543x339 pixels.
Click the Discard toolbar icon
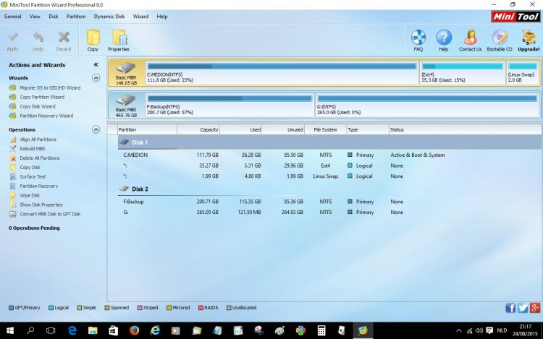tap(64, 38)
